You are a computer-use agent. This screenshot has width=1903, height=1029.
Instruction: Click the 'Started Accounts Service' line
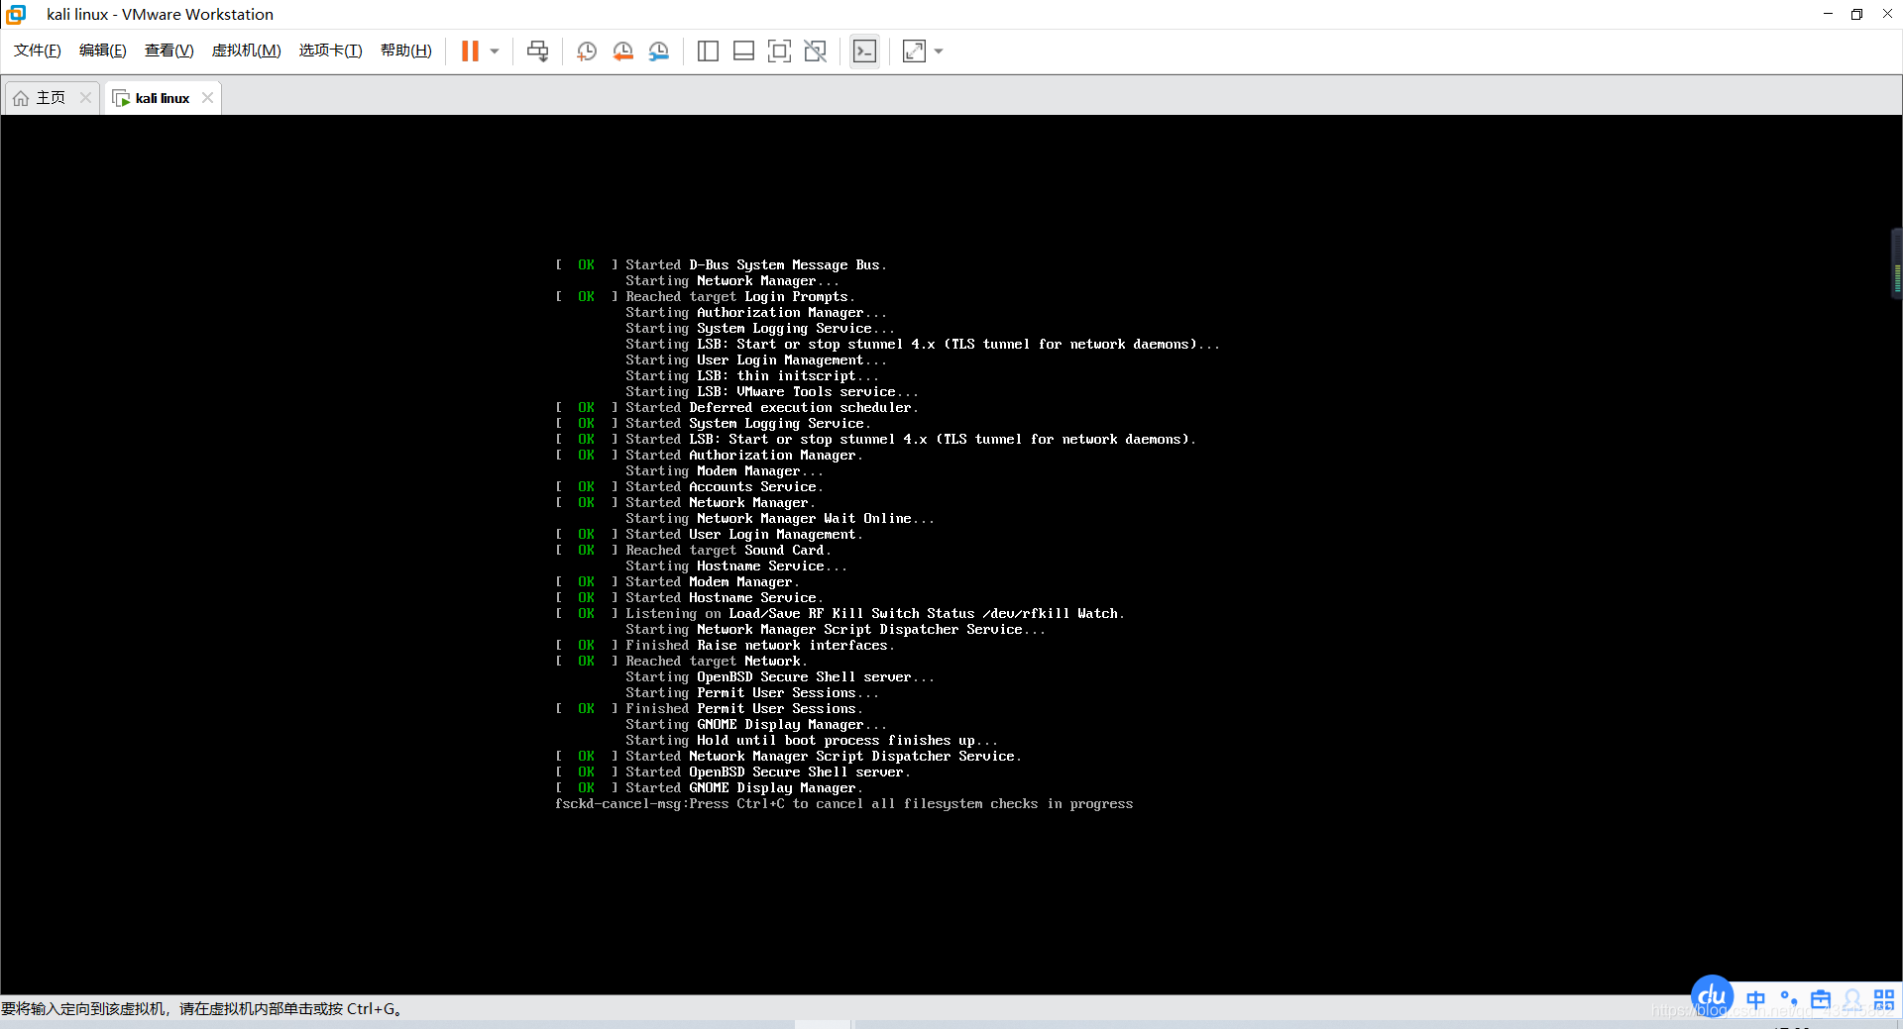[x=689, y=487]
